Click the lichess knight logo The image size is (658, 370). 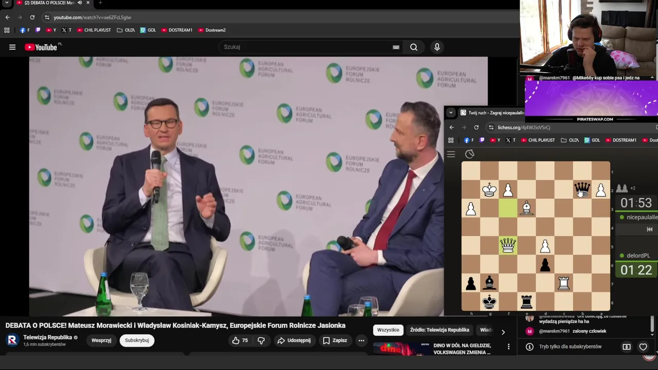click(469, 154)
